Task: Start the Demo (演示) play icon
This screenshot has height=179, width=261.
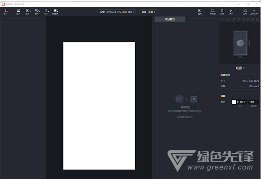Action: [x=231, y=11]
